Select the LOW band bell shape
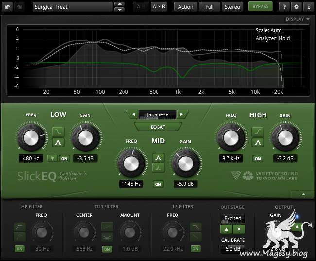Image resolution: width=316 pixels, height=261 pixels. (58, 142)
